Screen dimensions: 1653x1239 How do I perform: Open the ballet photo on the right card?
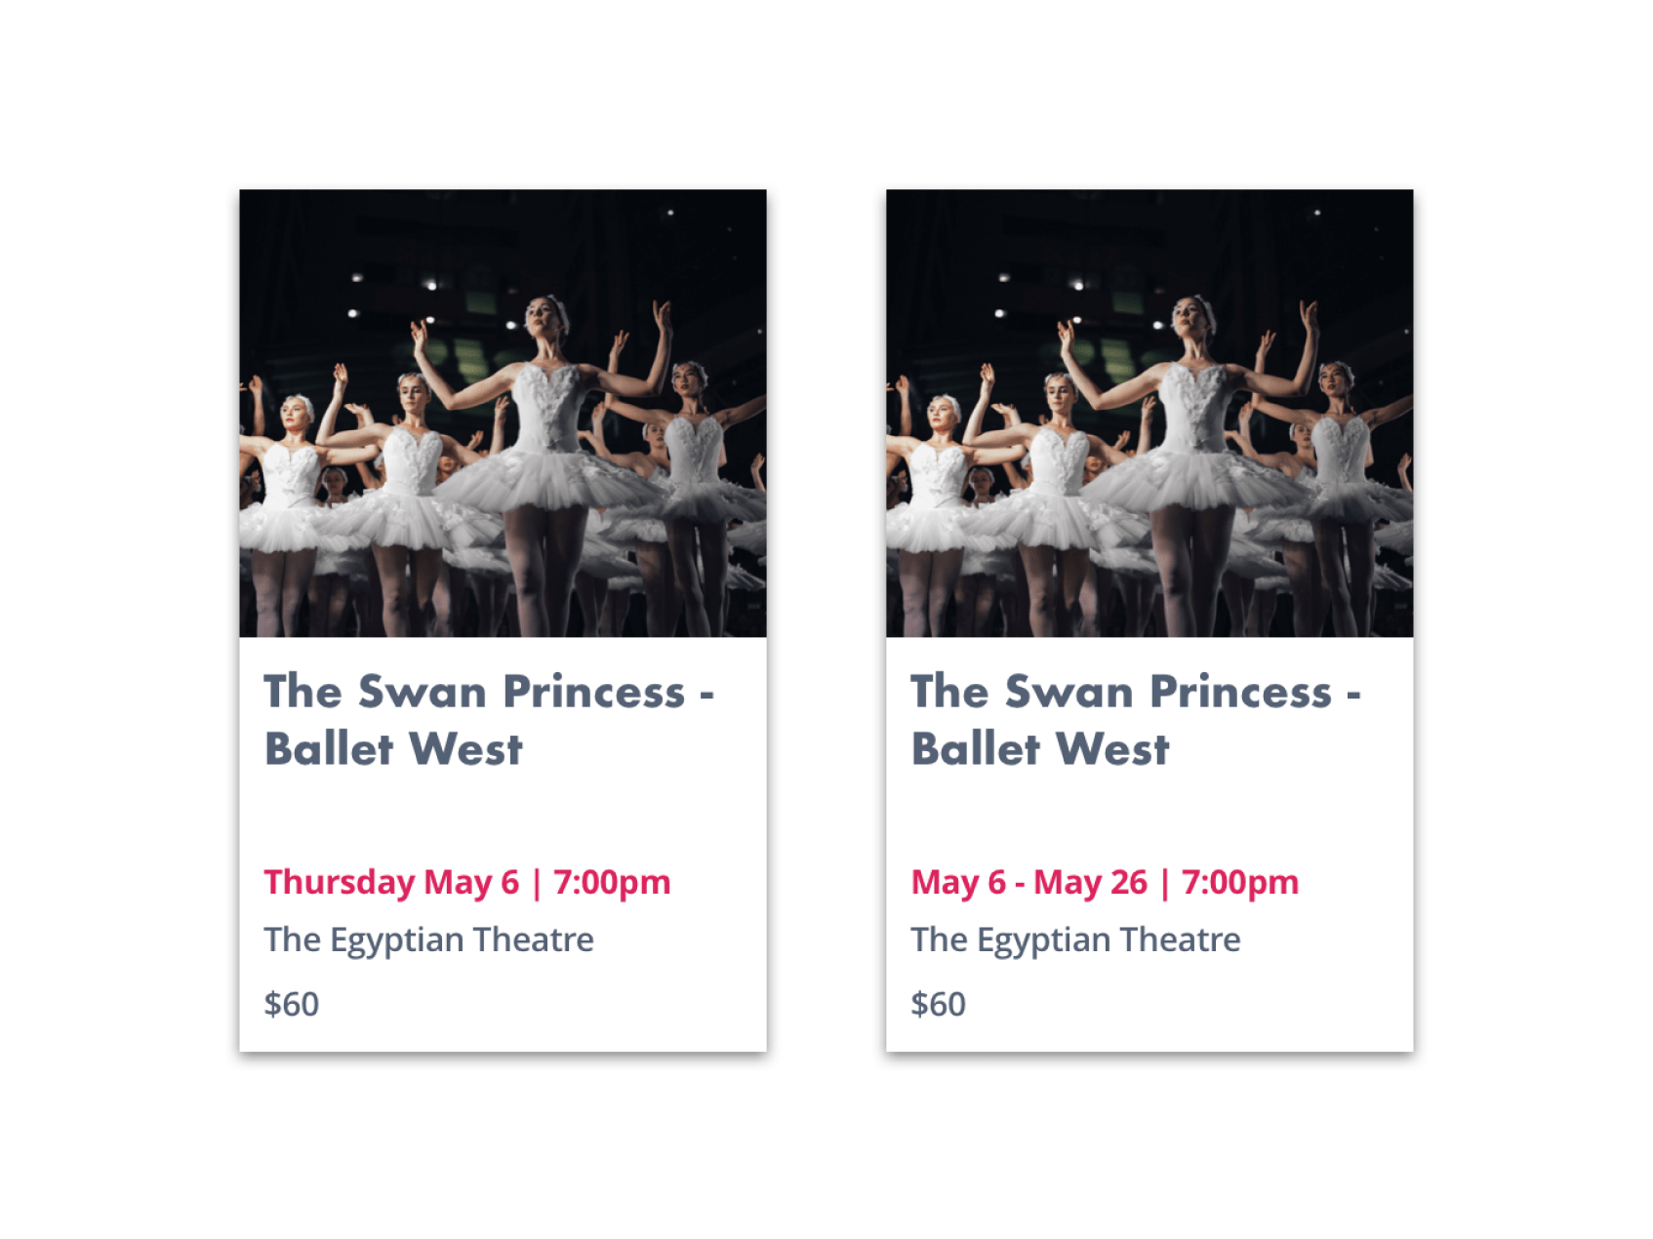point(1149,413)
